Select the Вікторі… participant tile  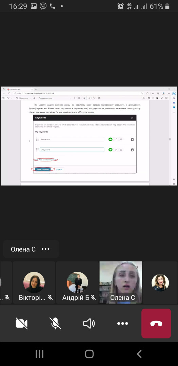point(34,283)
